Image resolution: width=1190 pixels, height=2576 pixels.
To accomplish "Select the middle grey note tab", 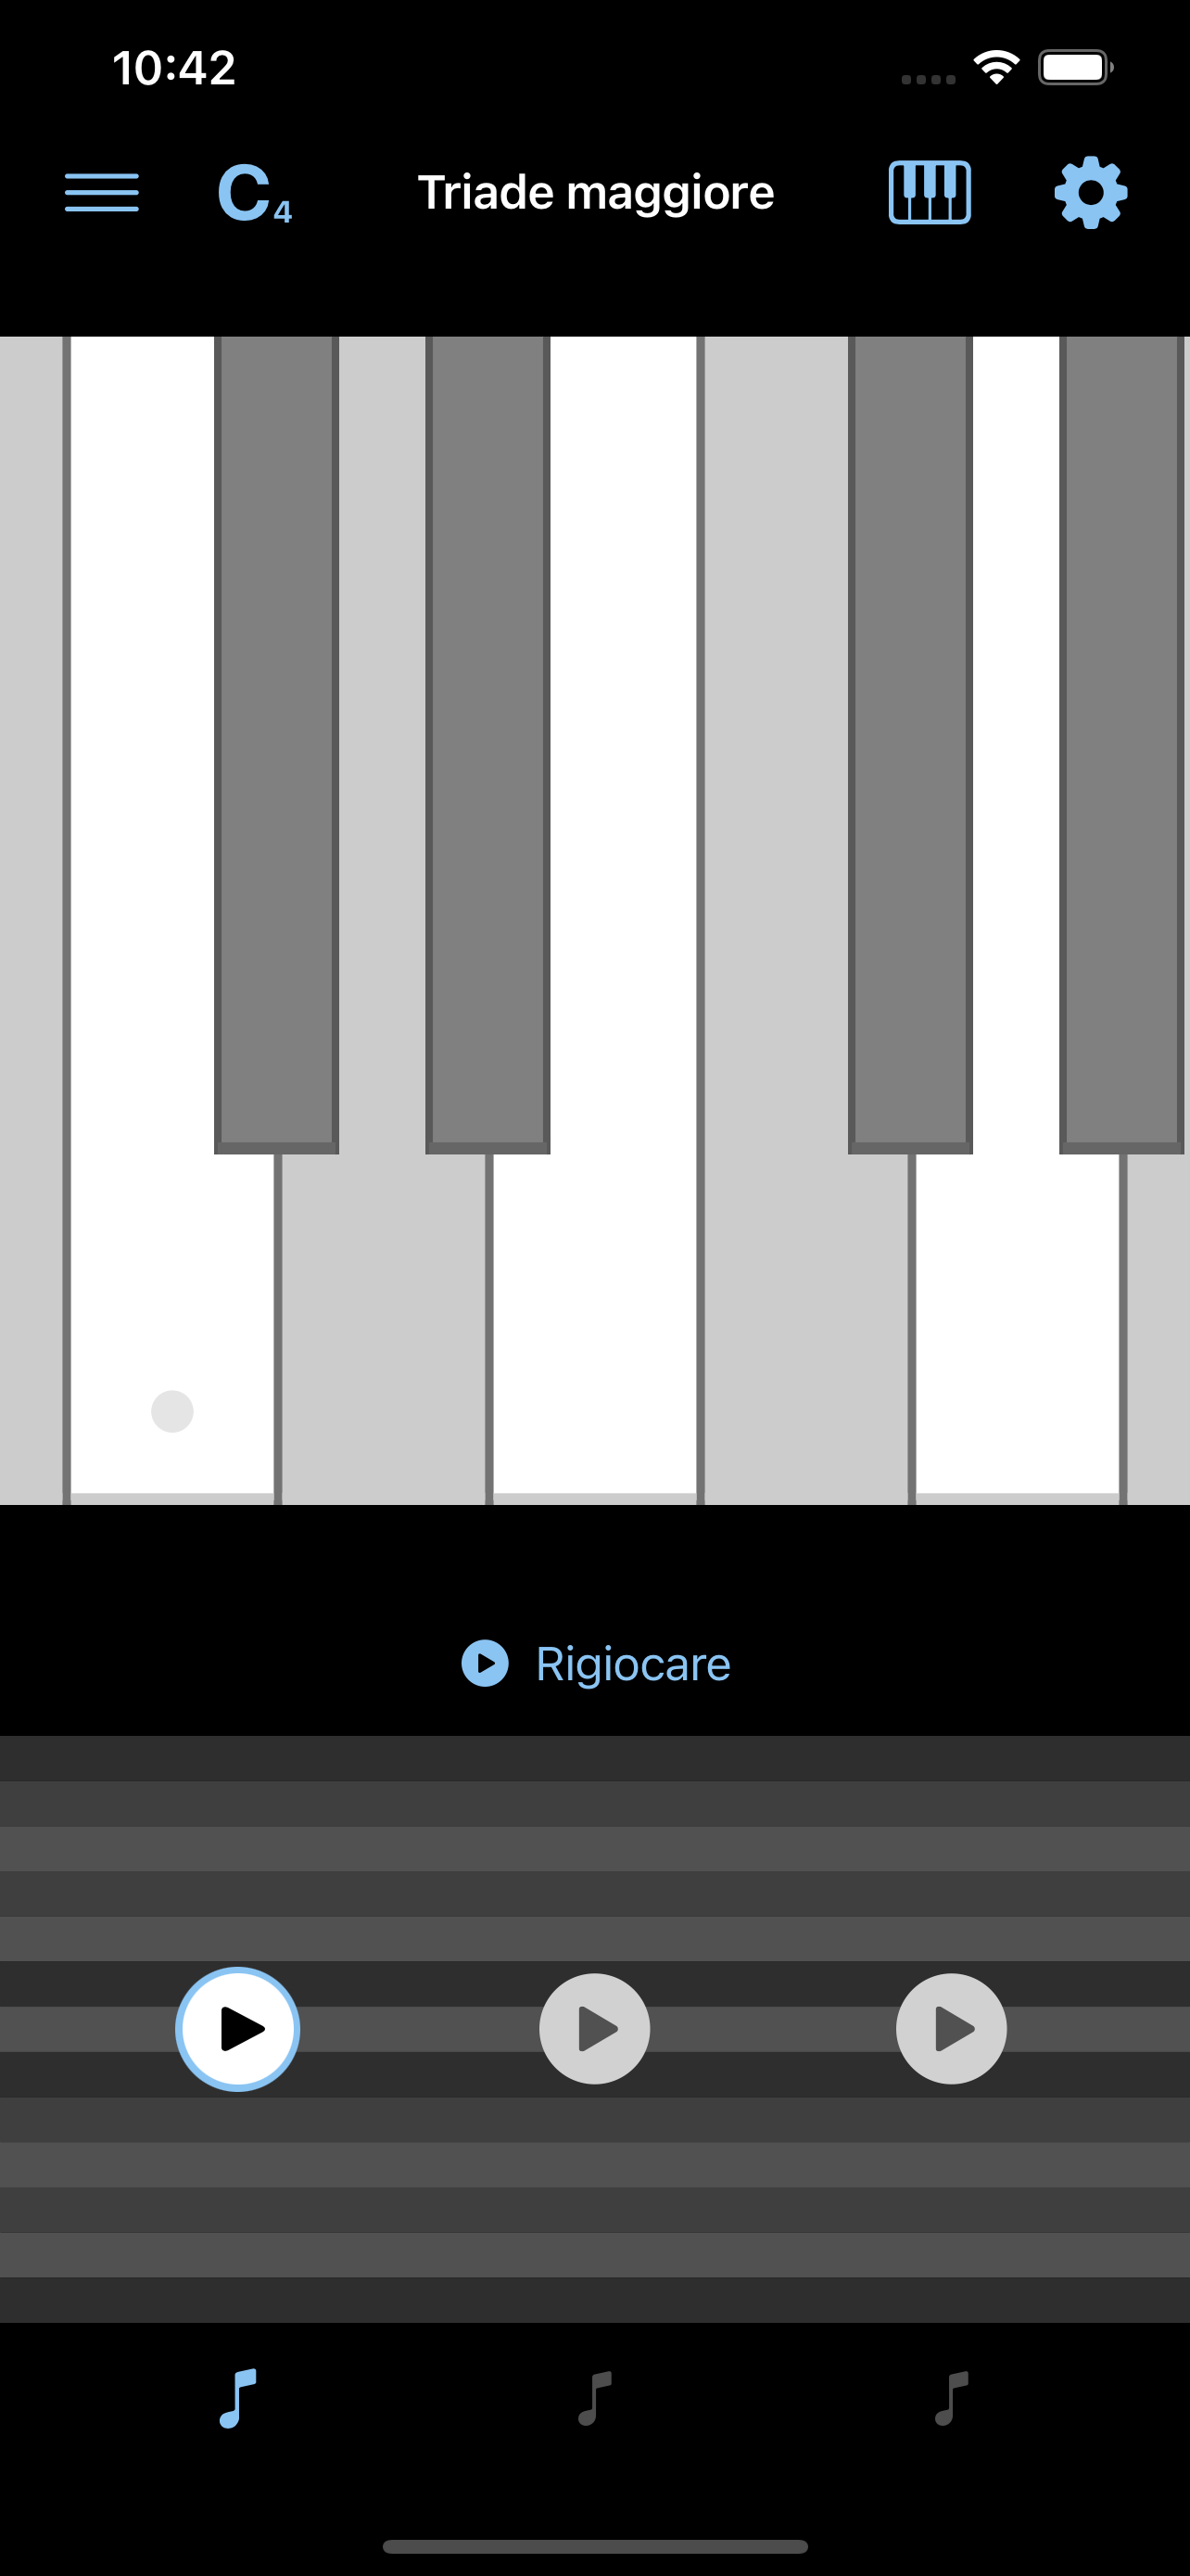I will click(x=594, y=2398).
